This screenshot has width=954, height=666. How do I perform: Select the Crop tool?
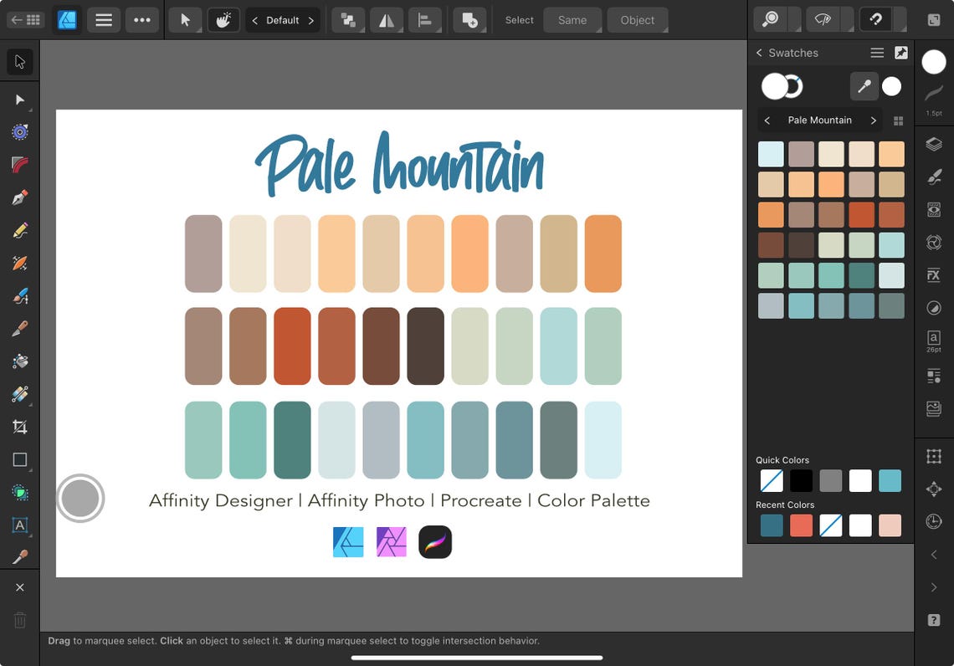tap(19, 426)
